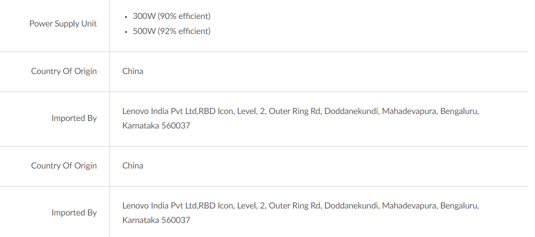Click the word Bengaluru in upper address
This screenshot has height=237, width=535.
459,111
